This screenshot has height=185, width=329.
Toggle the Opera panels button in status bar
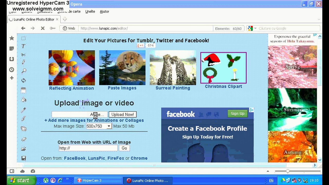[x=12, y=171]
